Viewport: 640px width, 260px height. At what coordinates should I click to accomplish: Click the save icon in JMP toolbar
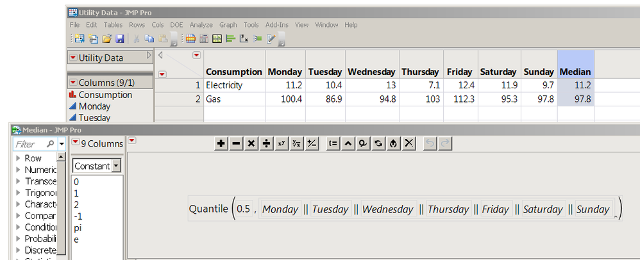click(x=119, y=39)
